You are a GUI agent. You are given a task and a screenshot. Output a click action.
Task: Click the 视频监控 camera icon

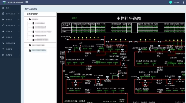pos(3,19)
